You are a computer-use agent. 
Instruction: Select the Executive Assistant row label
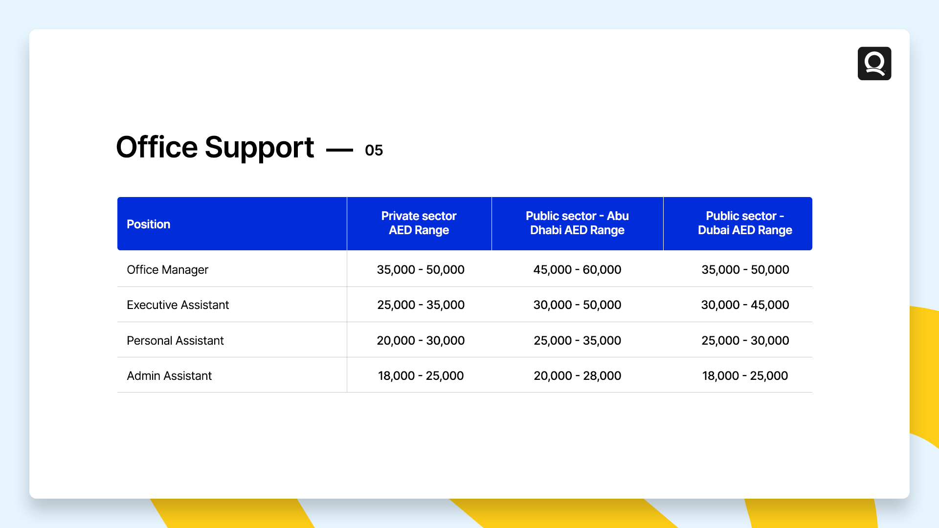[178, 305]
